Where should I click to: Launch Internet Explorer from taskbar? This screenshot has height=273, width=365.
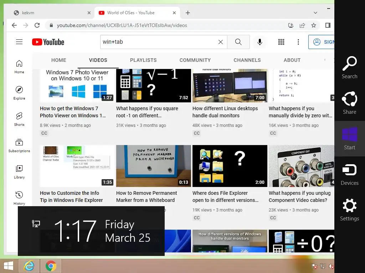tap(29, 266)
